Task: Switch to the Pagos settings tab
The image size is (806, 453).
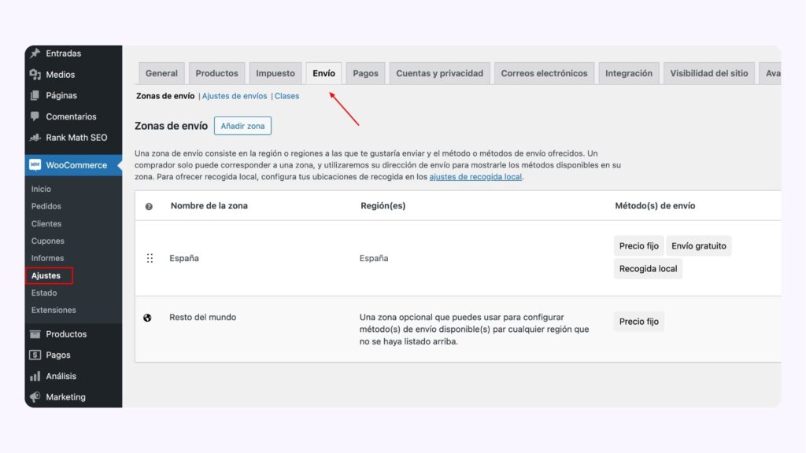Action: click(x=364, y=72)
